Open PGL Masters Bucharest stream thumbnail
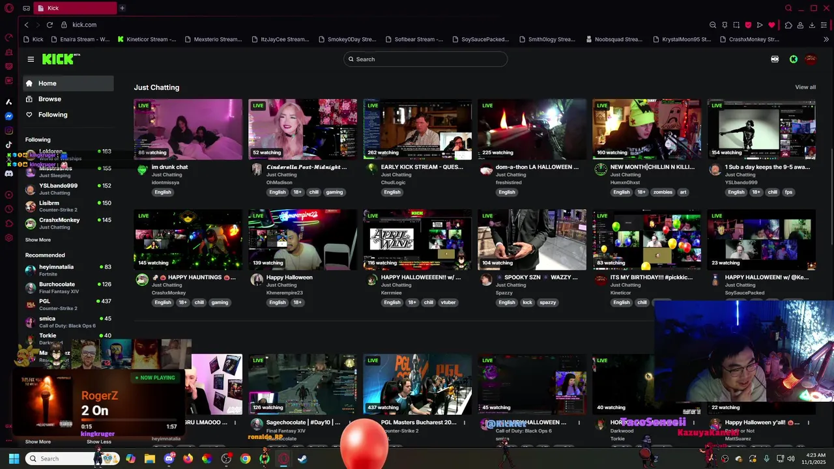 (417, 384)
